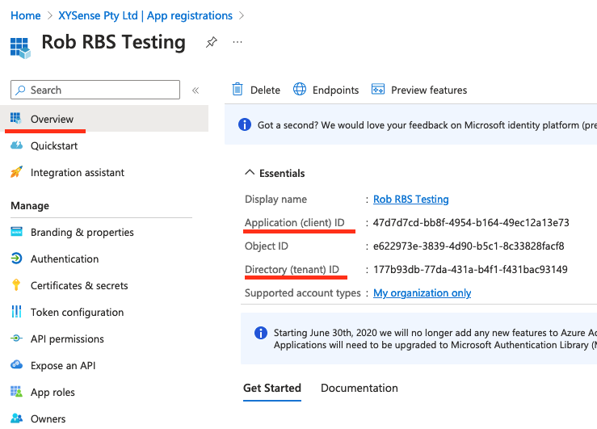Click the Starting June 30th, 2020 notice text

[x=435, y=339]
